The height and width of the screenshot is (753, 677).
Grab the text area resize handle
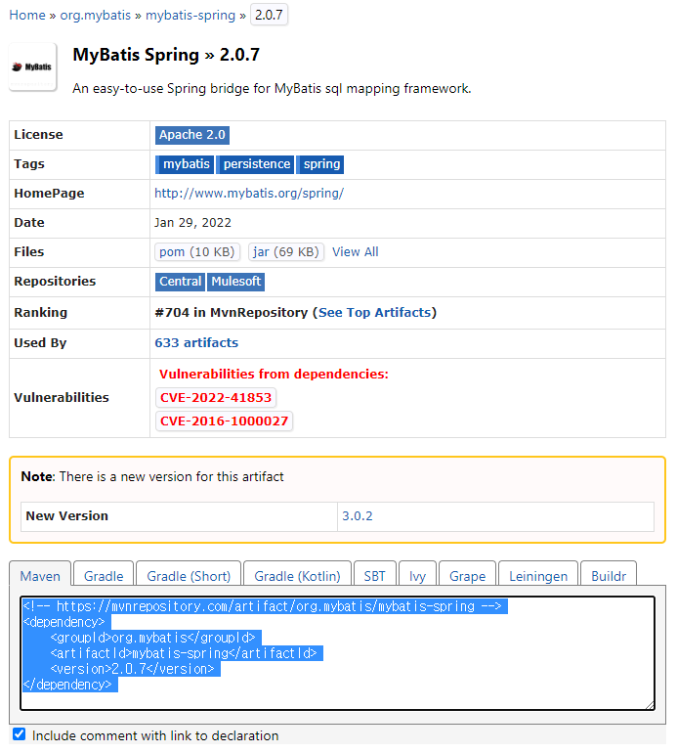(x=650, y=705)
